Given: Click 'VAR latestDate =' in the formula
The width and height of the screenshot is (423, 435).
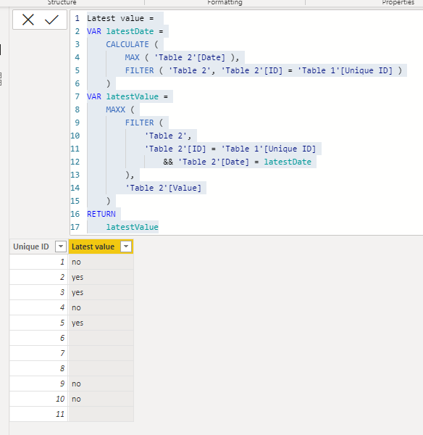Looking at the screenshot, I should (x=125, y=31).
